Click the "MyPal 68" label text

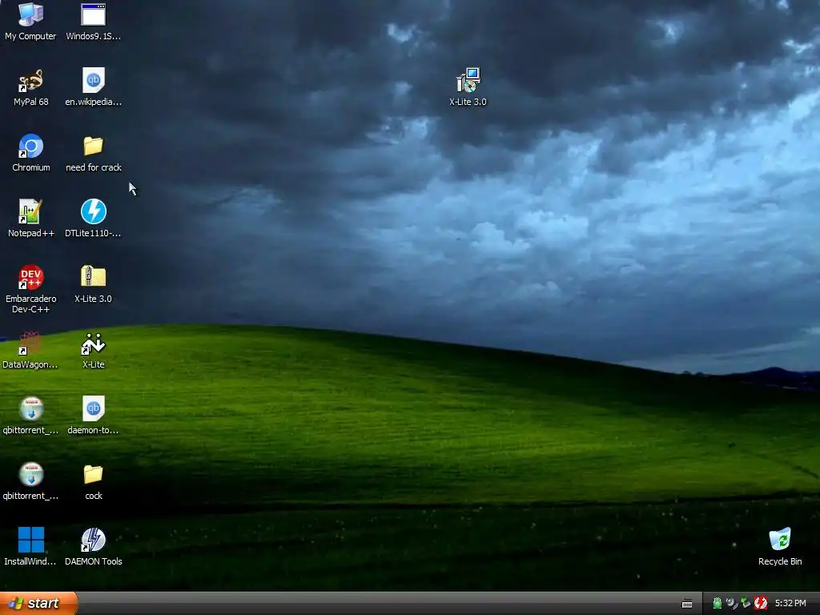coord(31,102)
